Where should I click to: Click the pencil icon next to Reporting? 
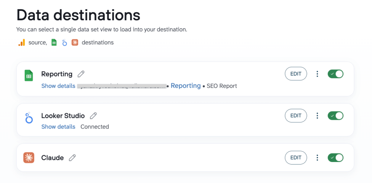pyautogui.click(x=81, y=74)
